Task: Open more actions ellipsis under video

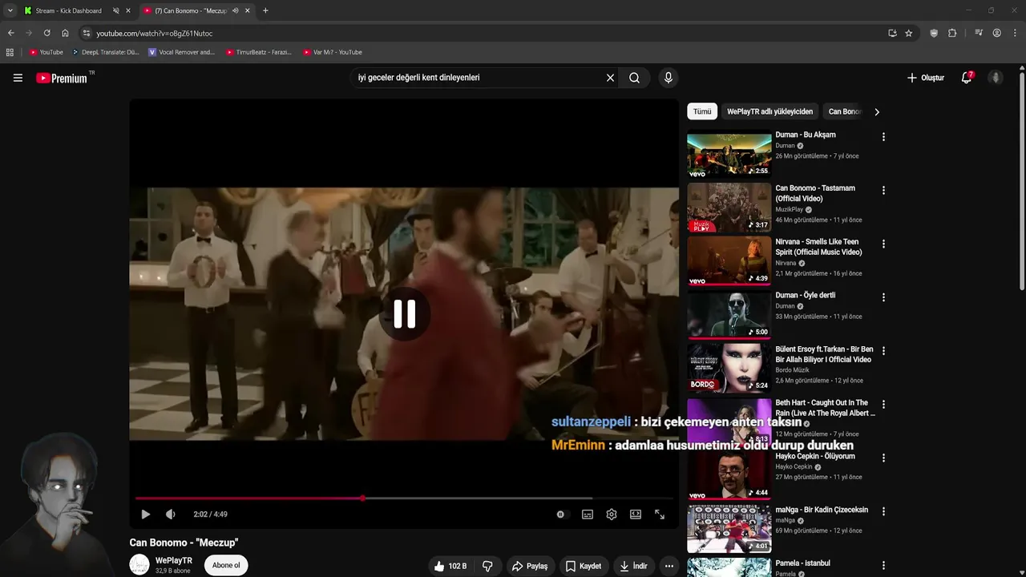Action: coord(669,566)
